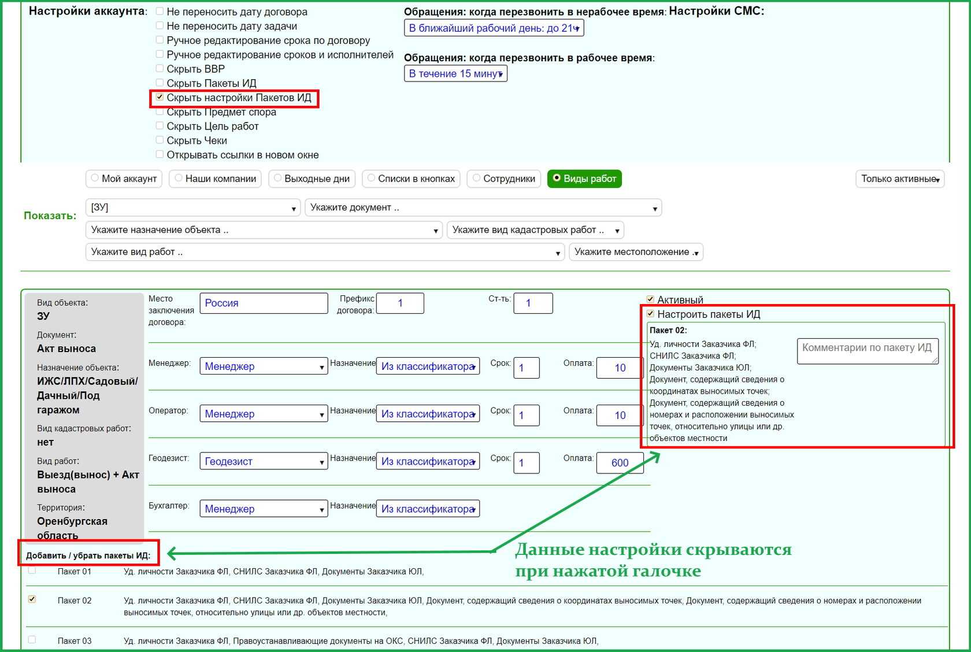Switch to 'Выходные дни' tab

312,179
